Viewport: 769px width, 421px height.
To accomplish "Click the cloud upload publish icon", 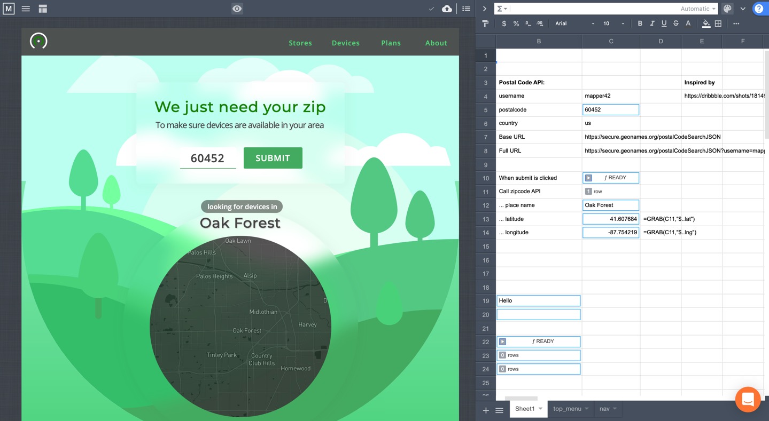I will pyautogui.click(x=447, y=9).
